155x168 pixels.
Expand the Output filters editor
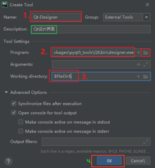[146, 142]
